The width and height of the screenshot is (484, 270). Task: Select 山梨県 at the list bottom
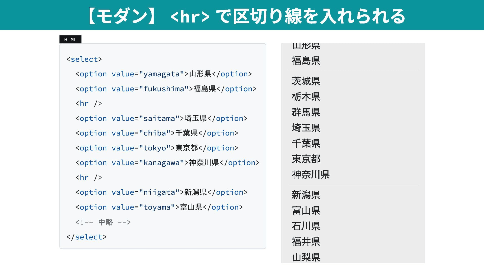point(305,257)
